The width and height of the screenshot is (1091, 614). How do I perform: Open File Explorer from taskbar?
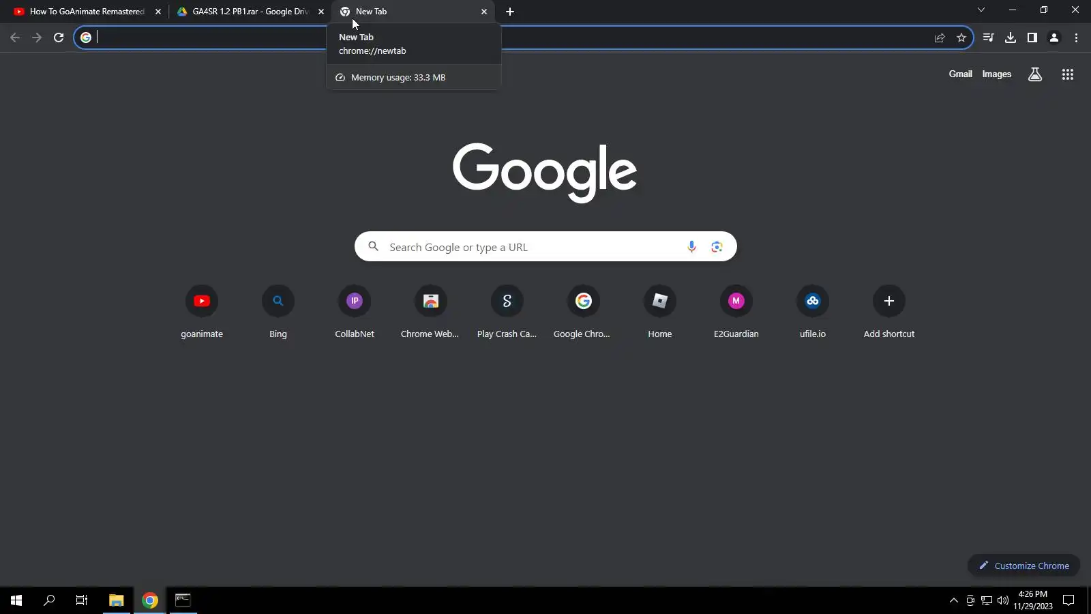(117, 600)
